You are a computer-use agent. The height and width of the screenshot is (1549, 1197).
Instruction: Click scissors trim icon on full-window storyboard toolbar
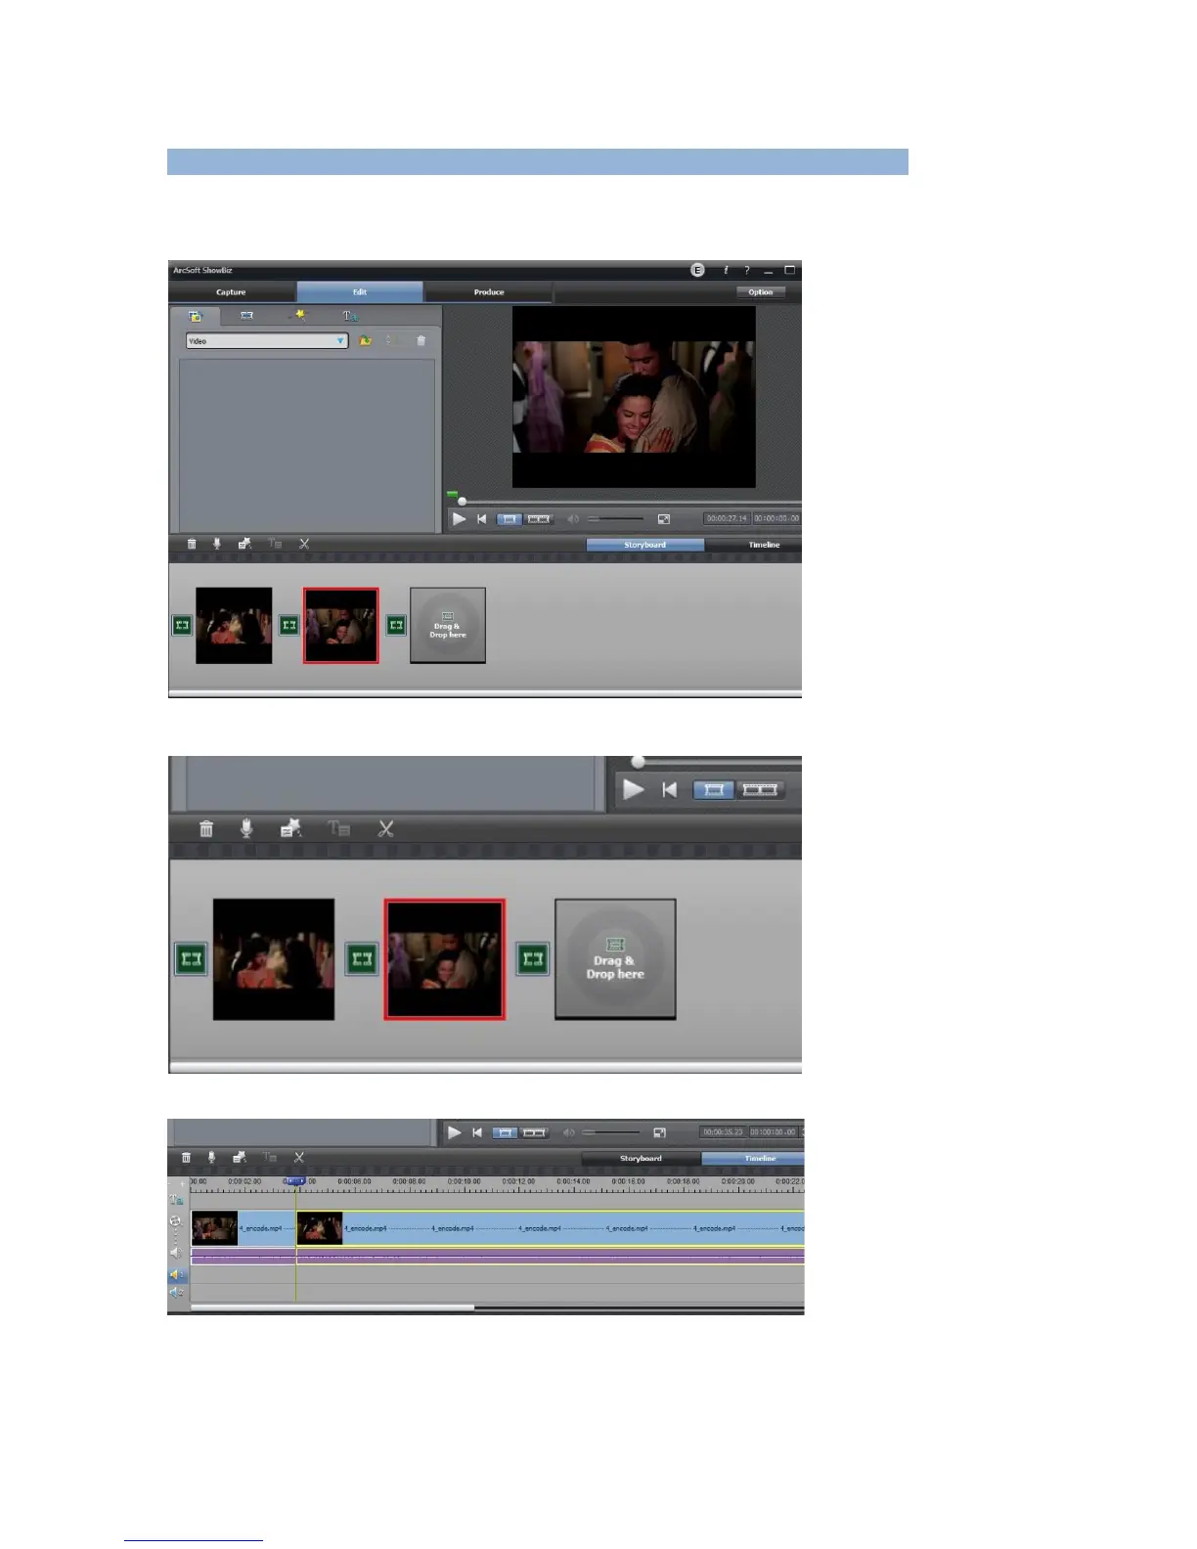click(x=304, y=544)
